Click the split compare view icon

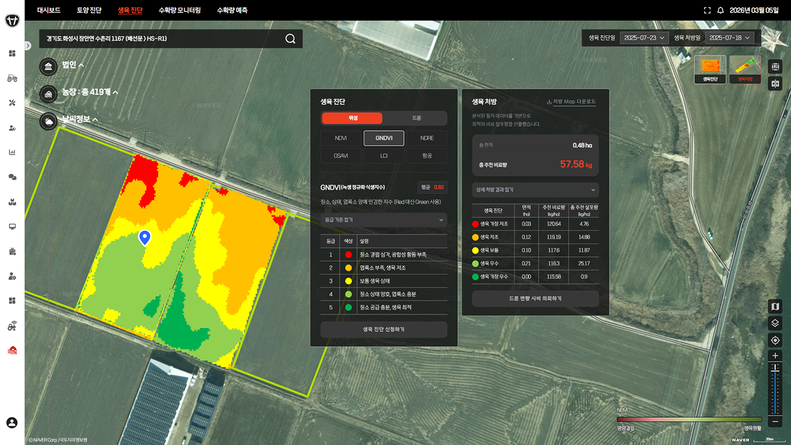point(775,84)
